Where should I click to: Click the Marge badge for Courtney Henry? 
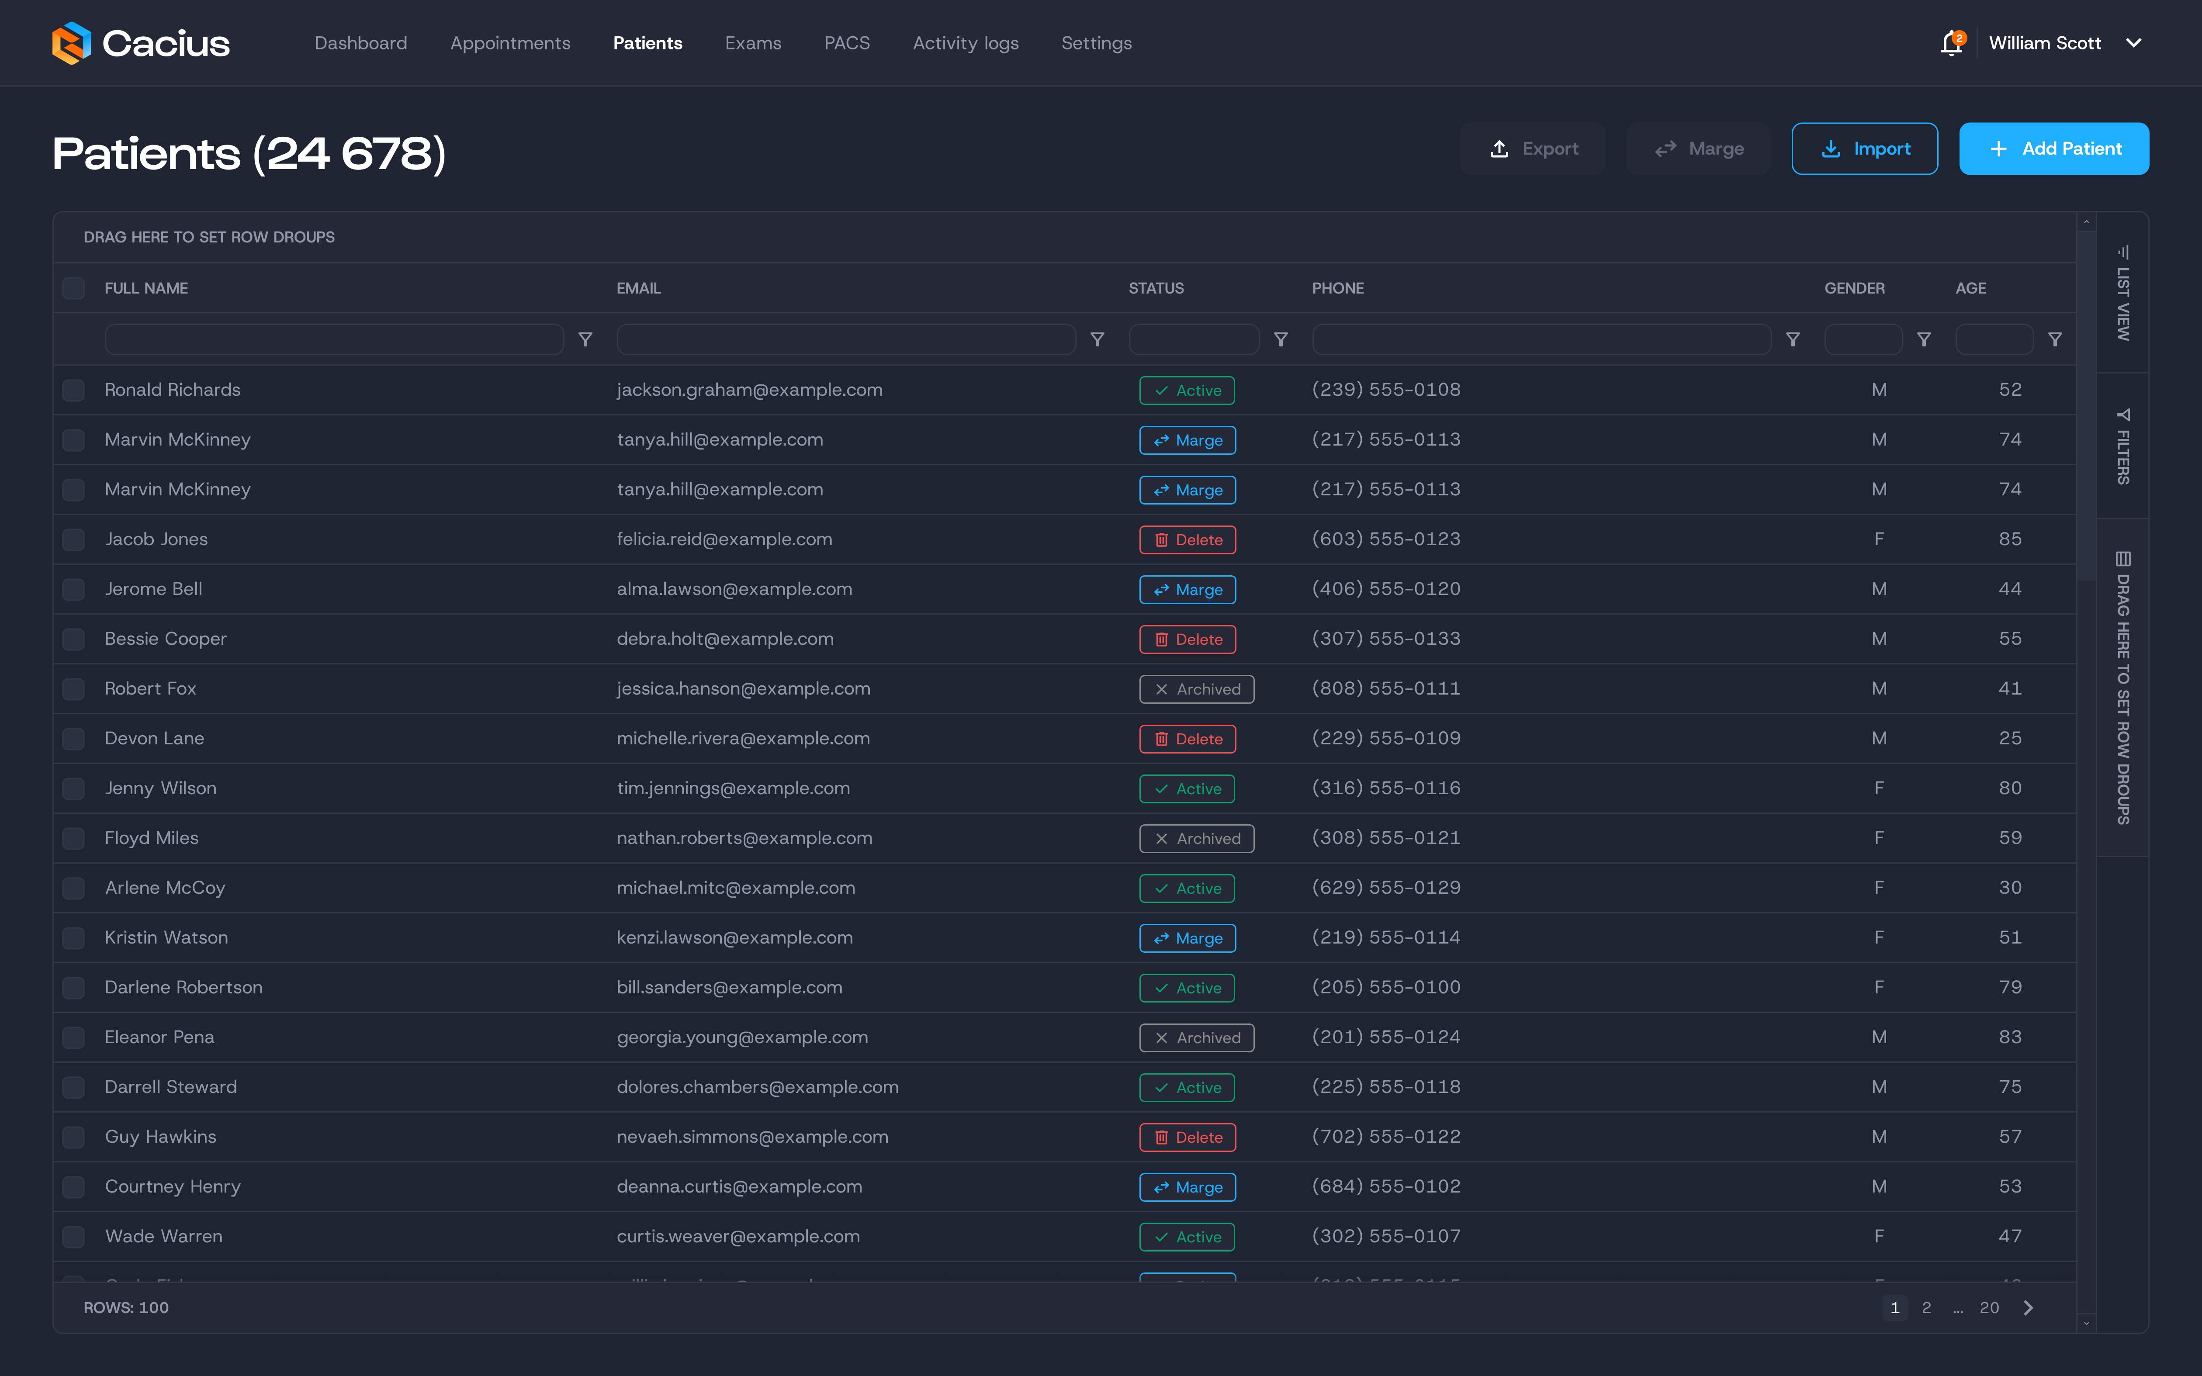(x=1188, y=1187)
